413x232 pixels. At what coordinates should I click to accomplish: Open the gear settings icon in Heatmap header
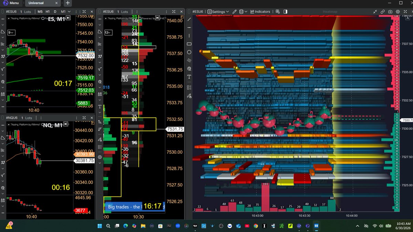tap(398, 12)
